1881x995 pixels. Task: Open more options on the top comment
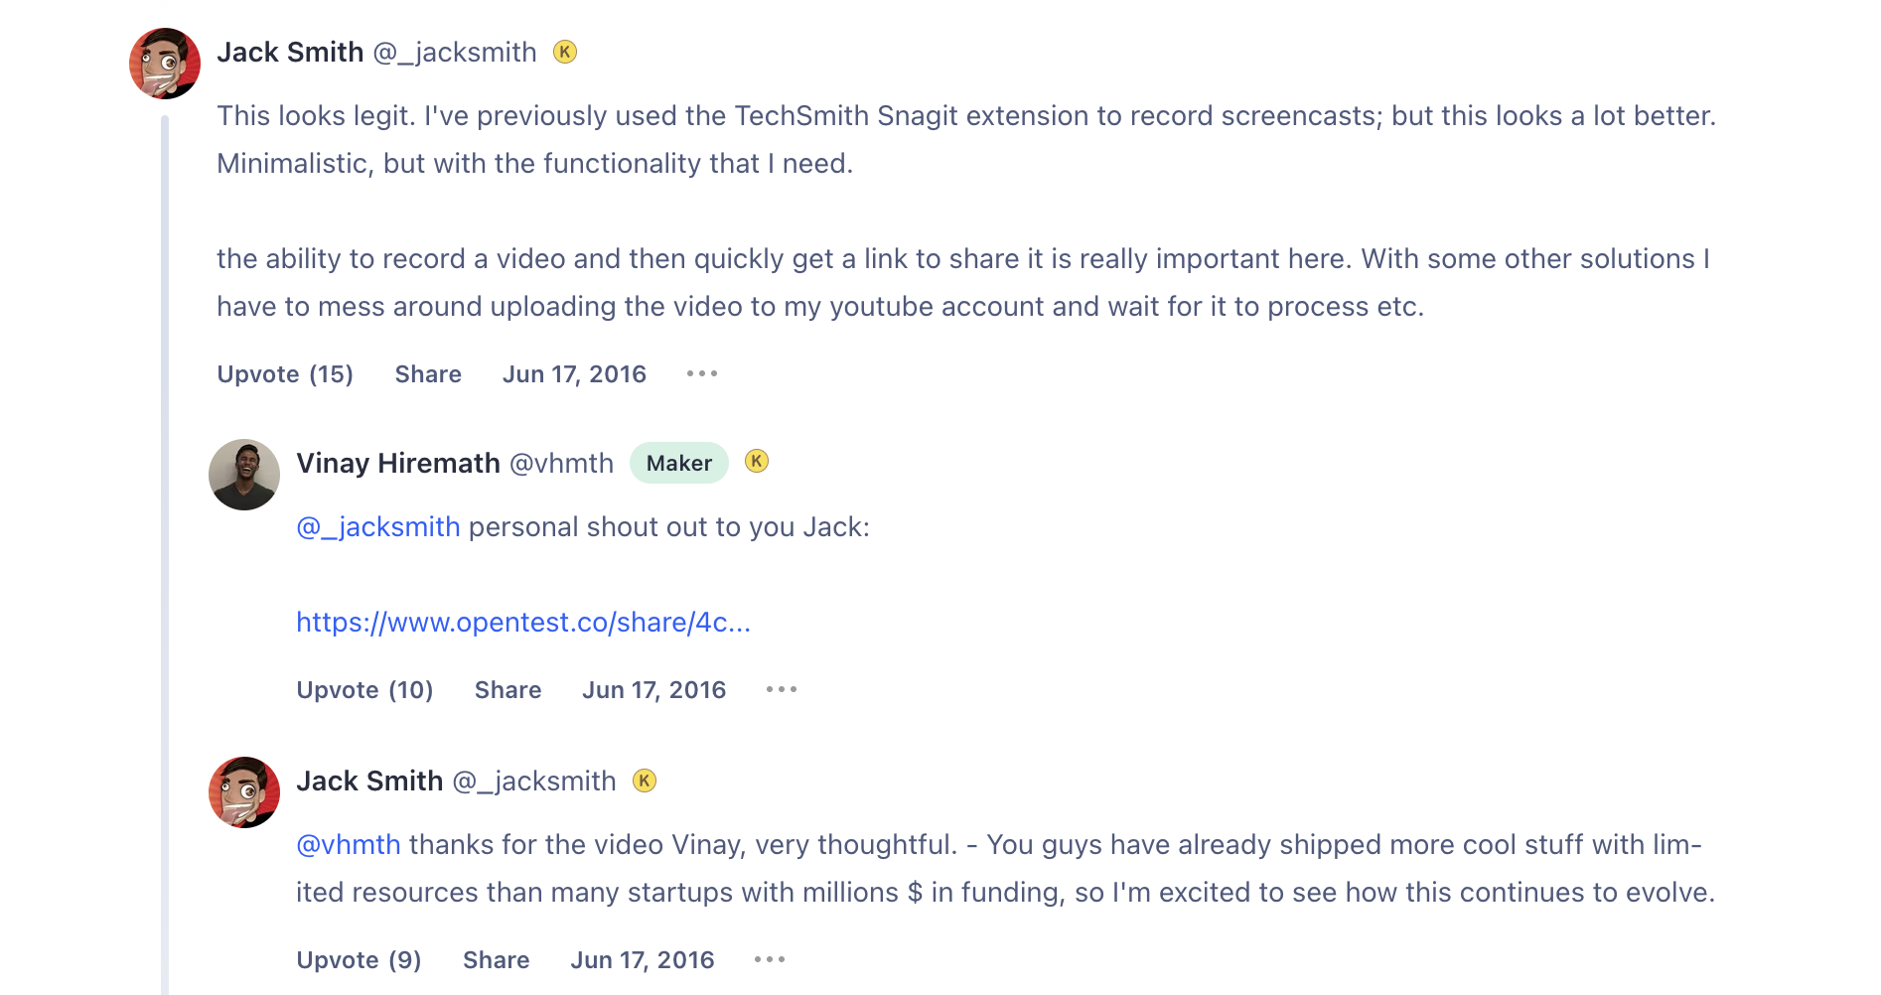click(x=702, y=374)
